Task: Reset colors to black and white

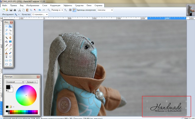Action: tap(7, 91)
